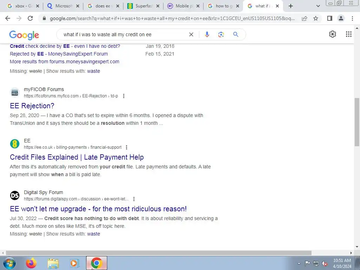Open more options for EE result
Screen dimensions: 360x270
point(127,147)
